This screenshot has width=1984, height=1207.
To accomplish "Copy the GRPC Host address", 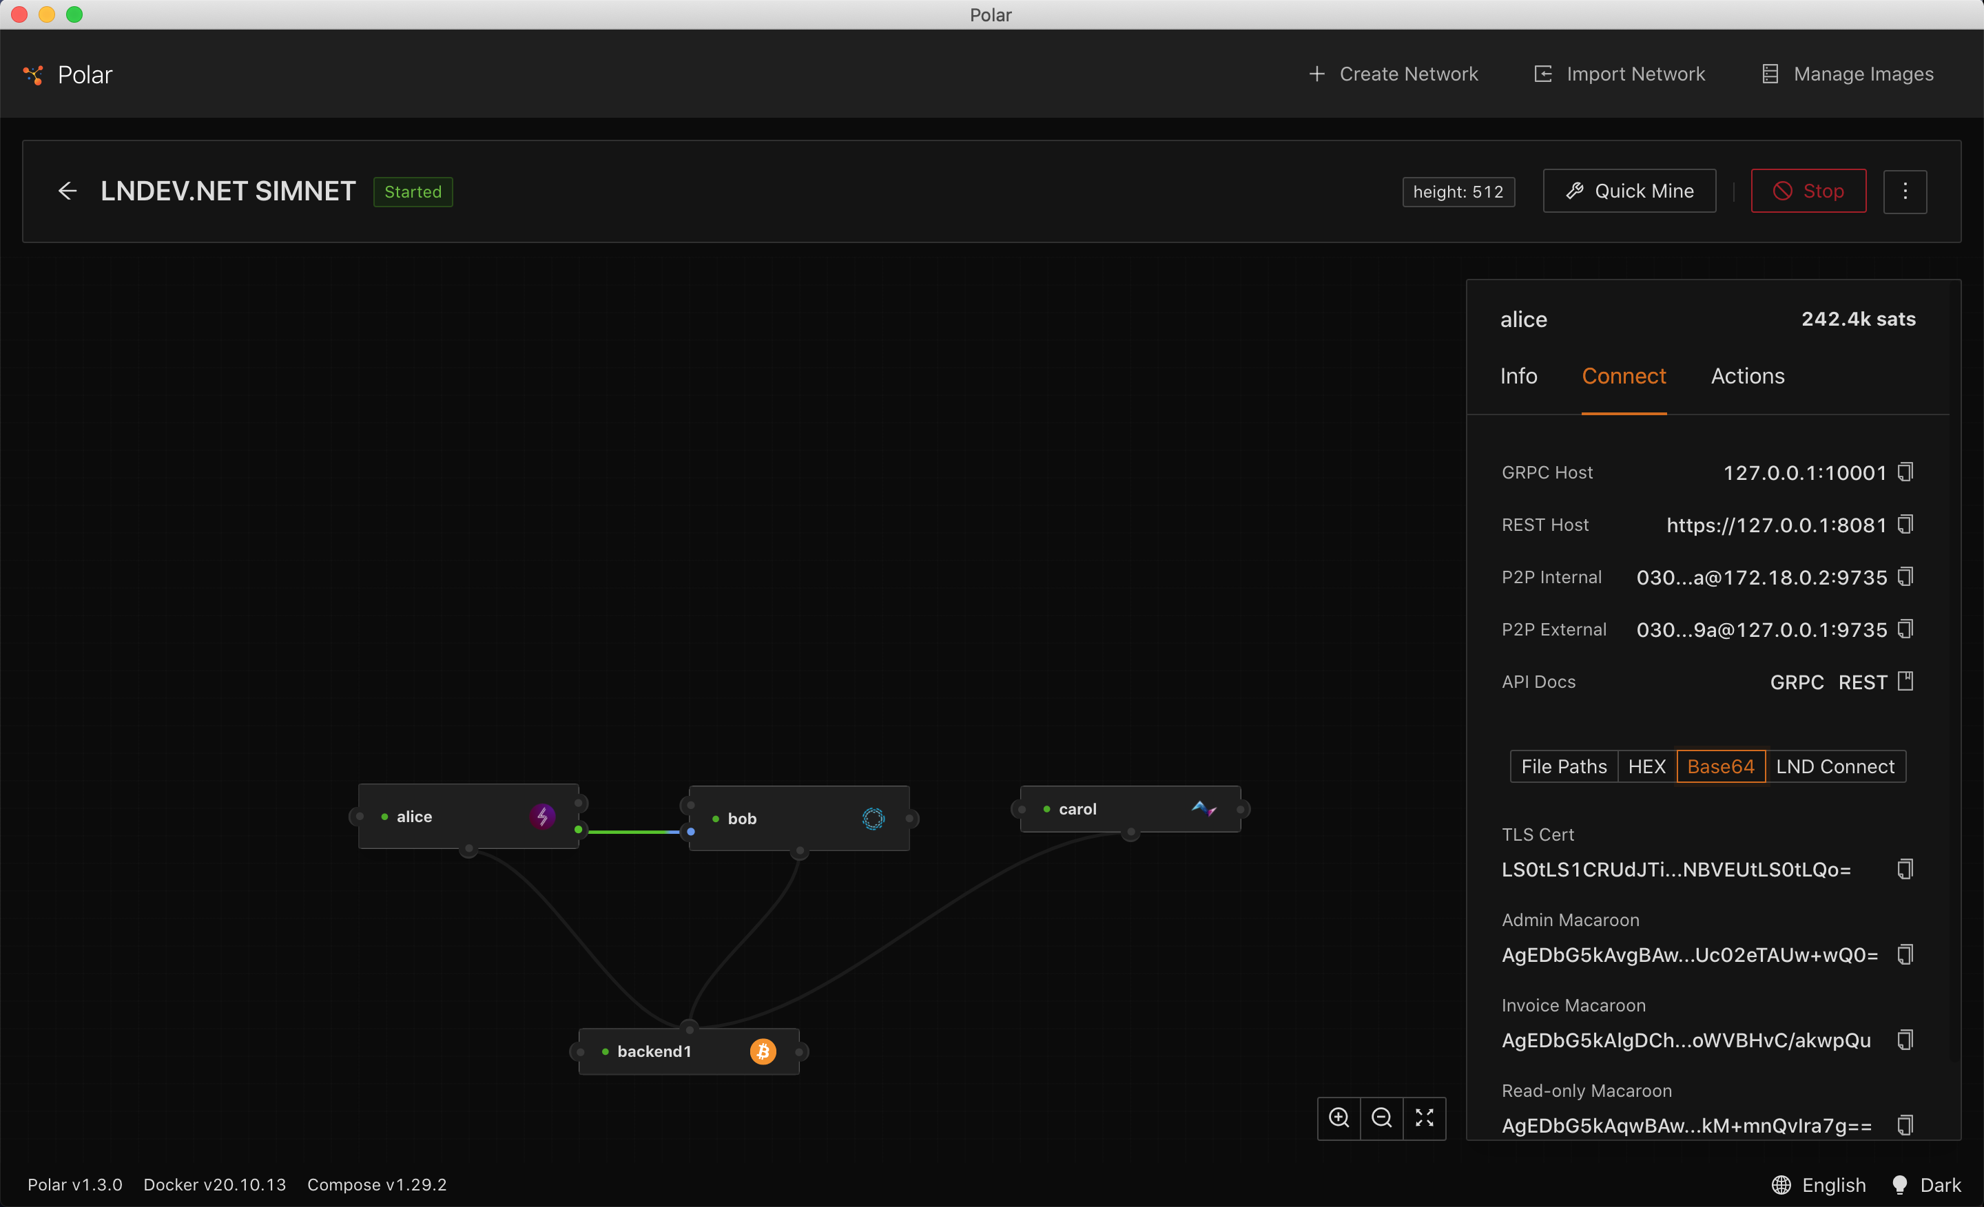I will (x=1905, y=472).
